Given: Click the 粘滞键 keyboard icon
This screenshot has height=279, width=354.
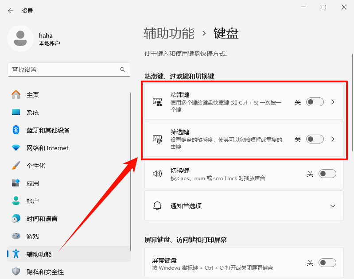Looking at the screenshot, I should [x=157, y=102].
